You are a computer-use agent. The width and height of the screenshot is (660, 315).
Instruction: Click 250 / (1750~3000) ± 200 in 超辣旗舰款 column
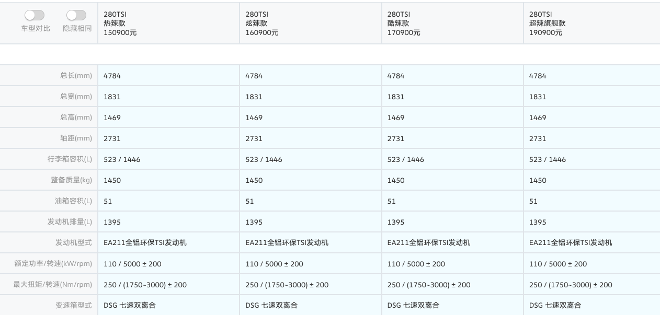(571, 285)
